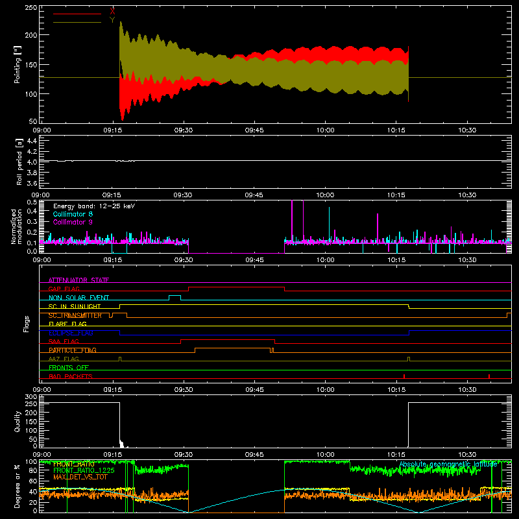The width and height of the screenshot is (519, 519).
Task: Select the 'Flags' axis title
Action: pos(26,324)
